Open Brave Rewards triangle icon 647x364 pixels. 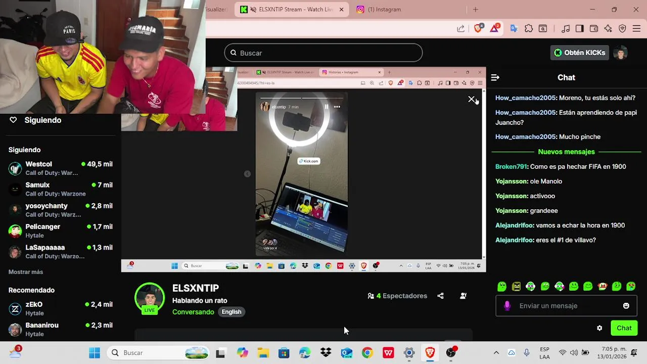[x=494, y=28]
